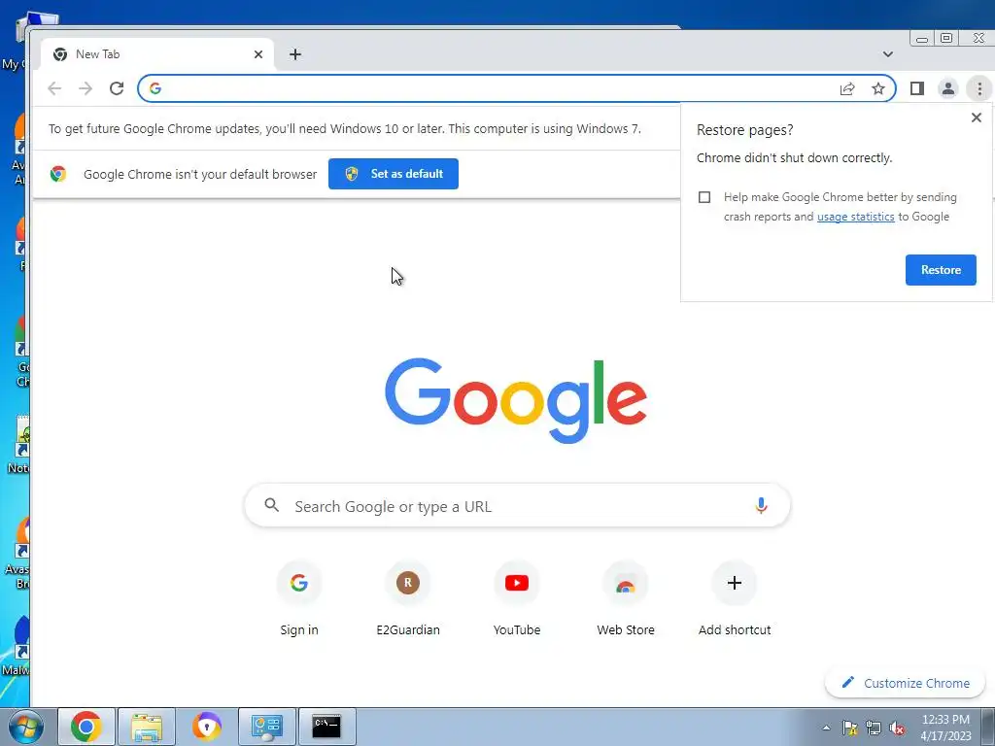Reload the current page
This screenshot has height=746, width=995.
tap(117, 88)
